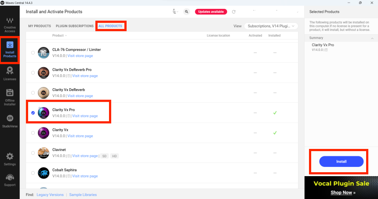The width and height of the screenshot is (378, 199).
Task: Open the View filter dropdown
Action: [271, 26]
